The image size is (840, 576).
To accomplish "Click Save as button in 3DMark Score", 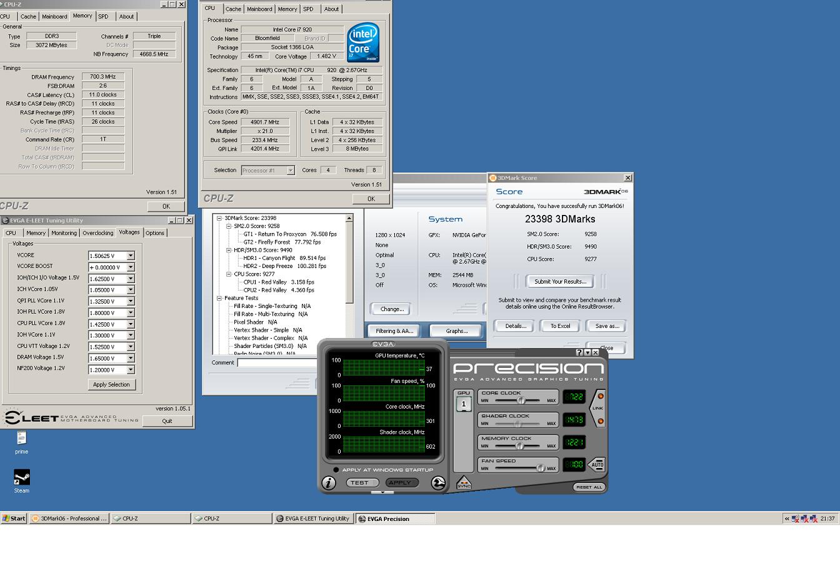I will (x=606, y=326).
